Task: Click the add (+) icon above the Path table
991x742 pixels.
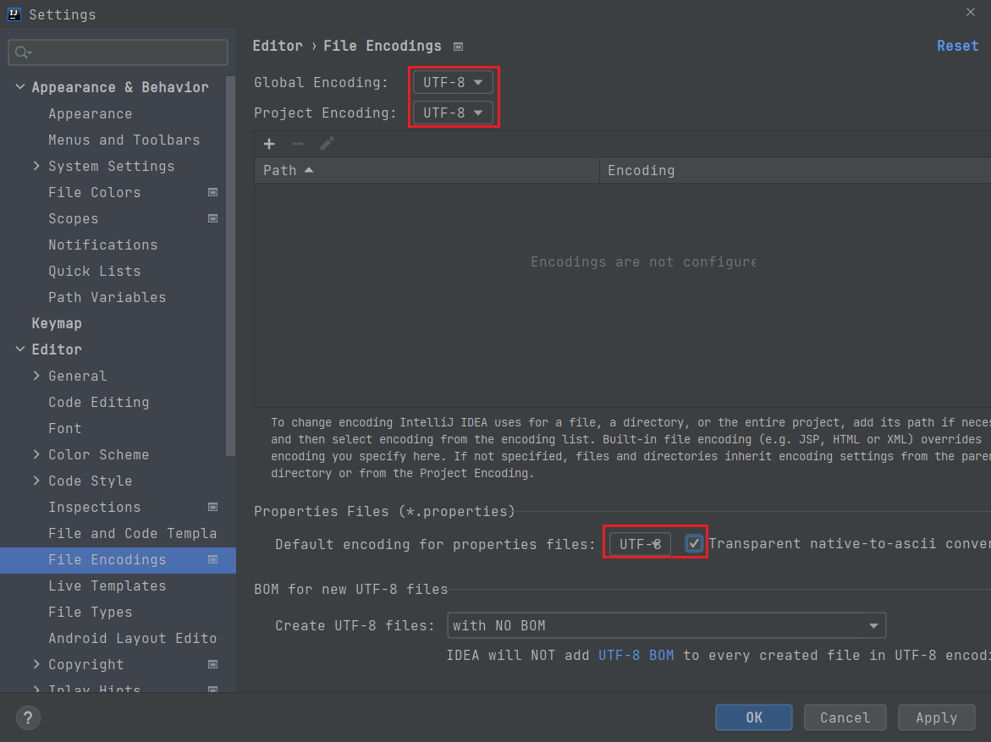Action: [269, 144]
